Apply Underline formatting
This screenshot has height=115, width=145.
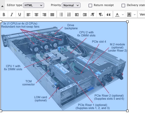pyautogui.click(x=20, y=15)
